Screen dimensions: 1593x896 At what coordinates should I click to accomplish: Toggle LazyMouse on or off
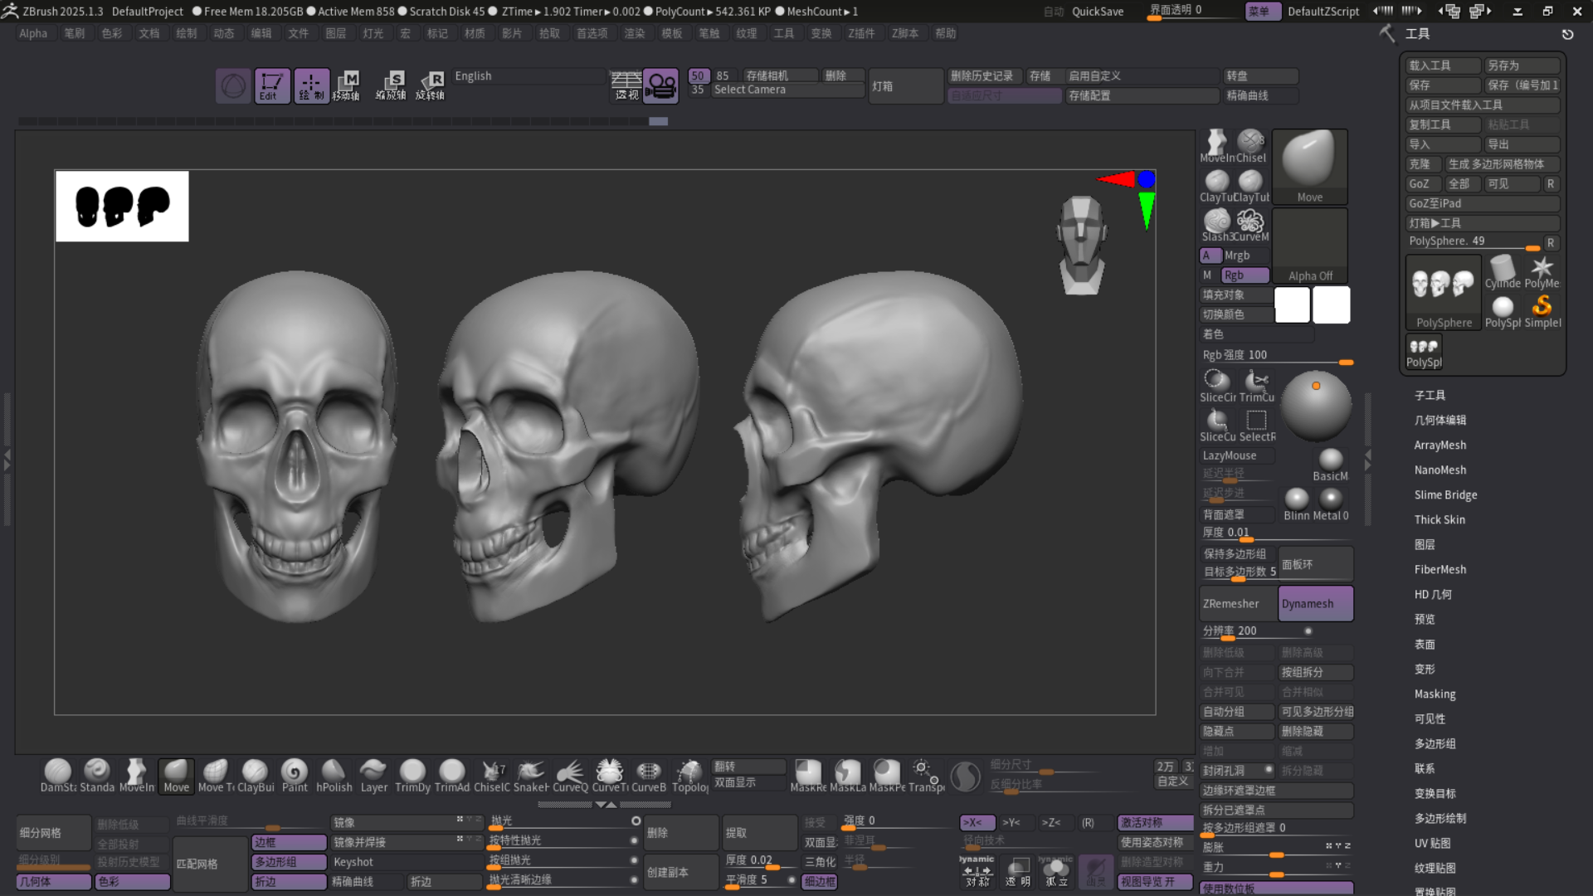[1235, 455]
